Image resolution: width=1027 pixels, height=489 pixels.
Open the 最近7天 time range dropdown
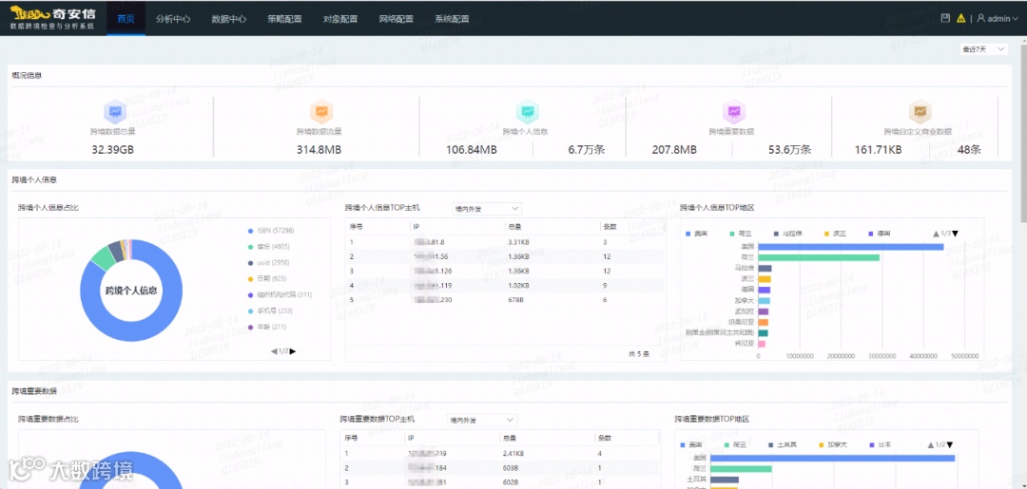984,49
